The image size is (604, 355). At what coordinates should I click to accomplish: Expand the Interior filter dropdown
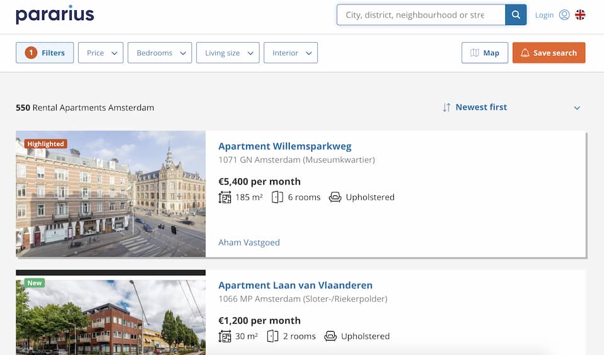291,53
